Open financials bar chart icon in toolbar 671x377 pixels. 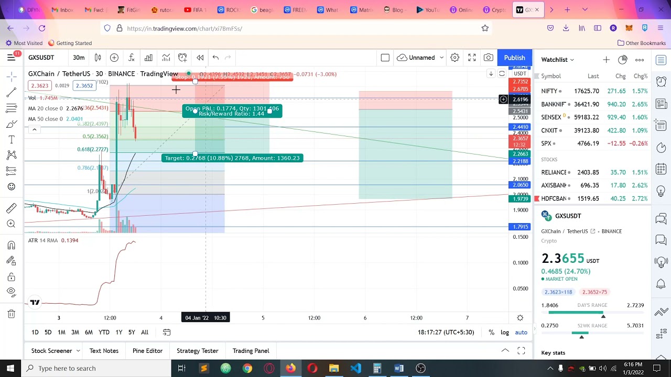tap(148, 58)
